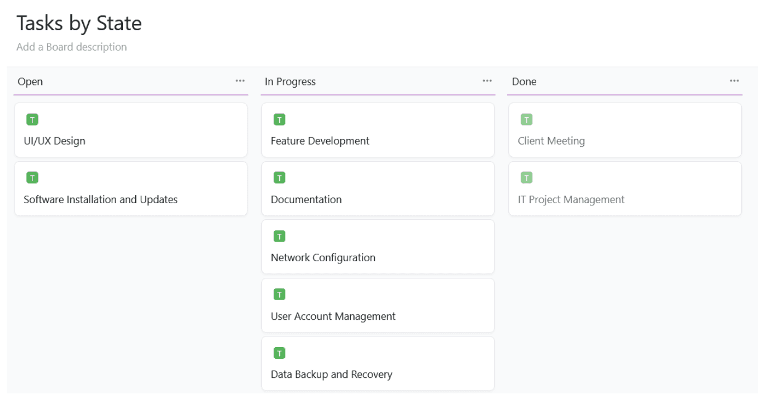This screenshot has height=404, width=772.
Task: Click the Task icon on Software Installation and Updates
Action: (32, 177)
